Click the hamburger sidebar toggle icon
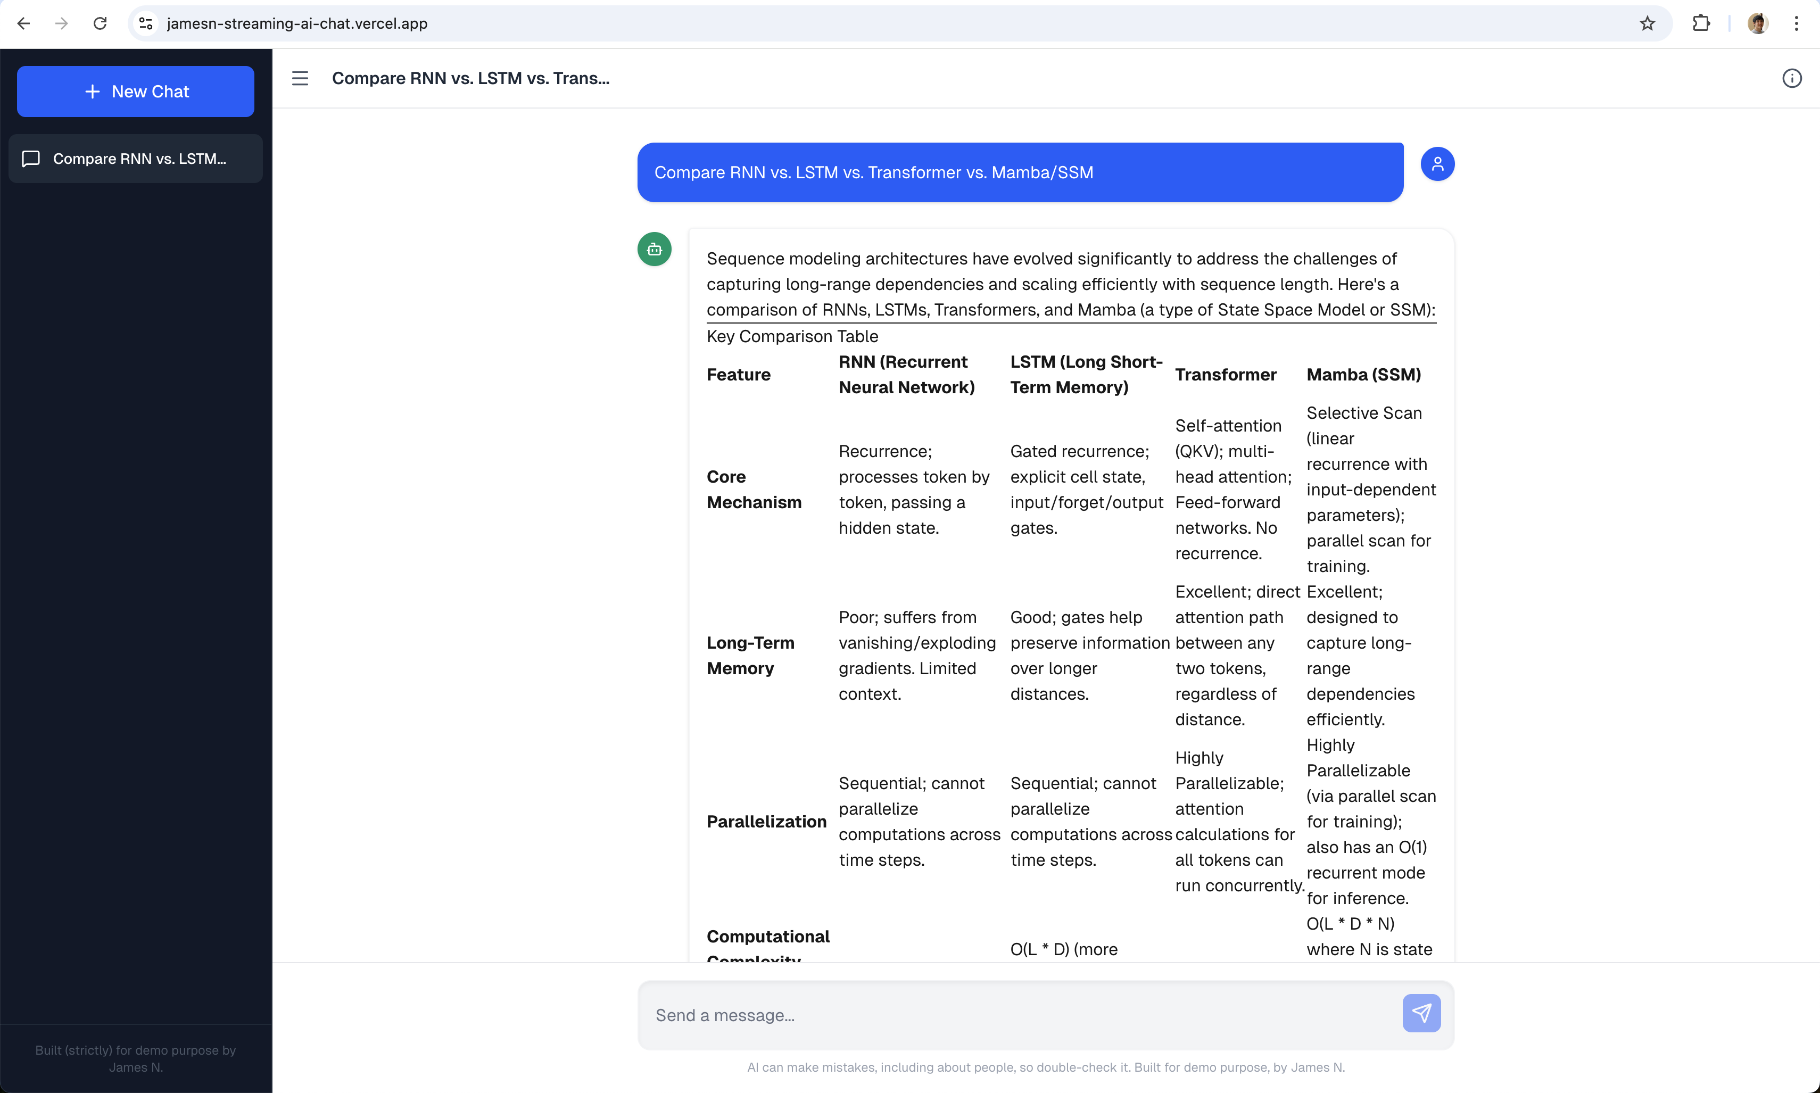This screenshot has width=1820, height=1093. click(x=300, y=78)
